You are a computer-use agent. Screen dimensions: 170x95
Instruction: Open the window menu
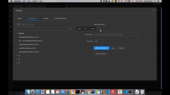(x=35, y=1)
